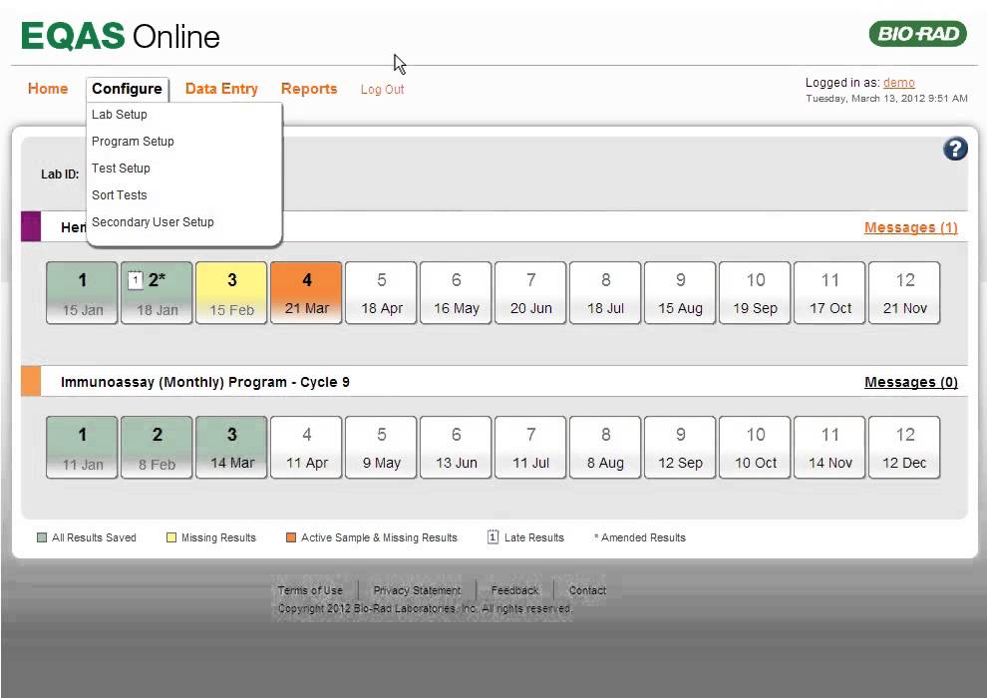Open sample 12 dated 21 Nov
The height and width of the screenshot is (698, 987).
pyautogui.click(x=904, y=293)
